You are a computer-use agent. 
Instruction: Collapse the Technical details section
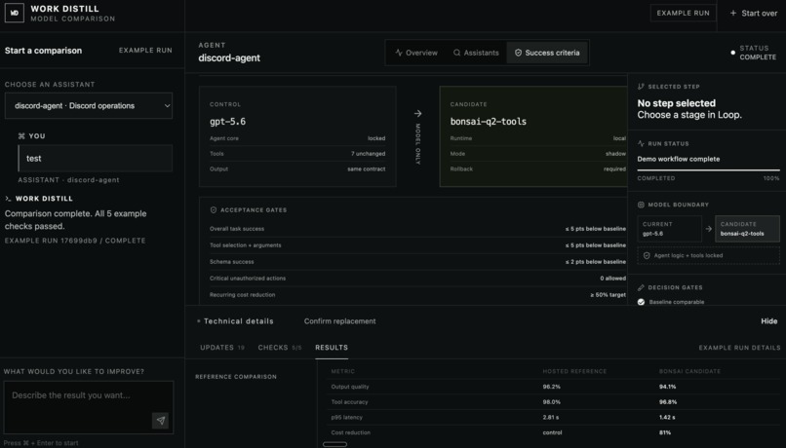coord(236,321)
